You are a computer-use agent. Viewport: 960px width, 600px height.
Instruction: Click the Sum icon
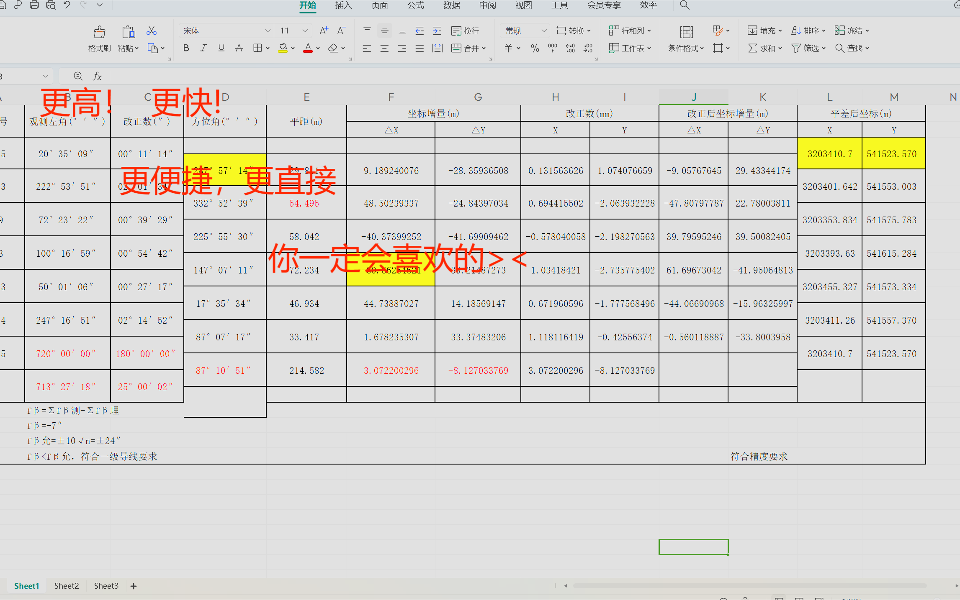point(752,49)
